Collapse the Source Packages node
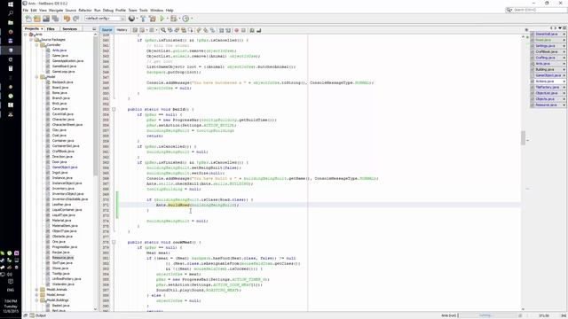This screenshot has height=319, width=568. (31, 40)
